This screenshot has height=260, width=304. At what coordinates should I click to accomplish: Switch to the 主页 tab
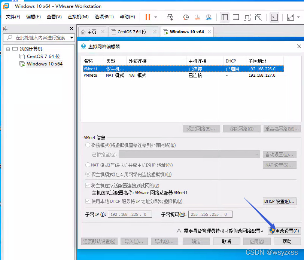coord(92,32)
